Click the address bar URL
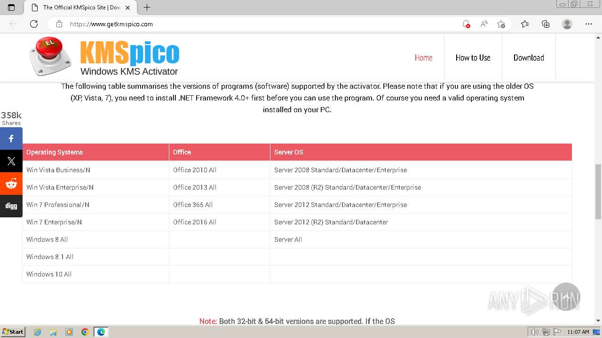The height and width of the screenshot is (338, 602). click(111, 24)
